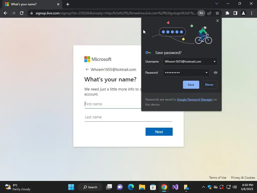Open Microsoft Store from the taskbar
Viewport: 257px width, 193px height.
pyautogui.click(x=153, y=187)
